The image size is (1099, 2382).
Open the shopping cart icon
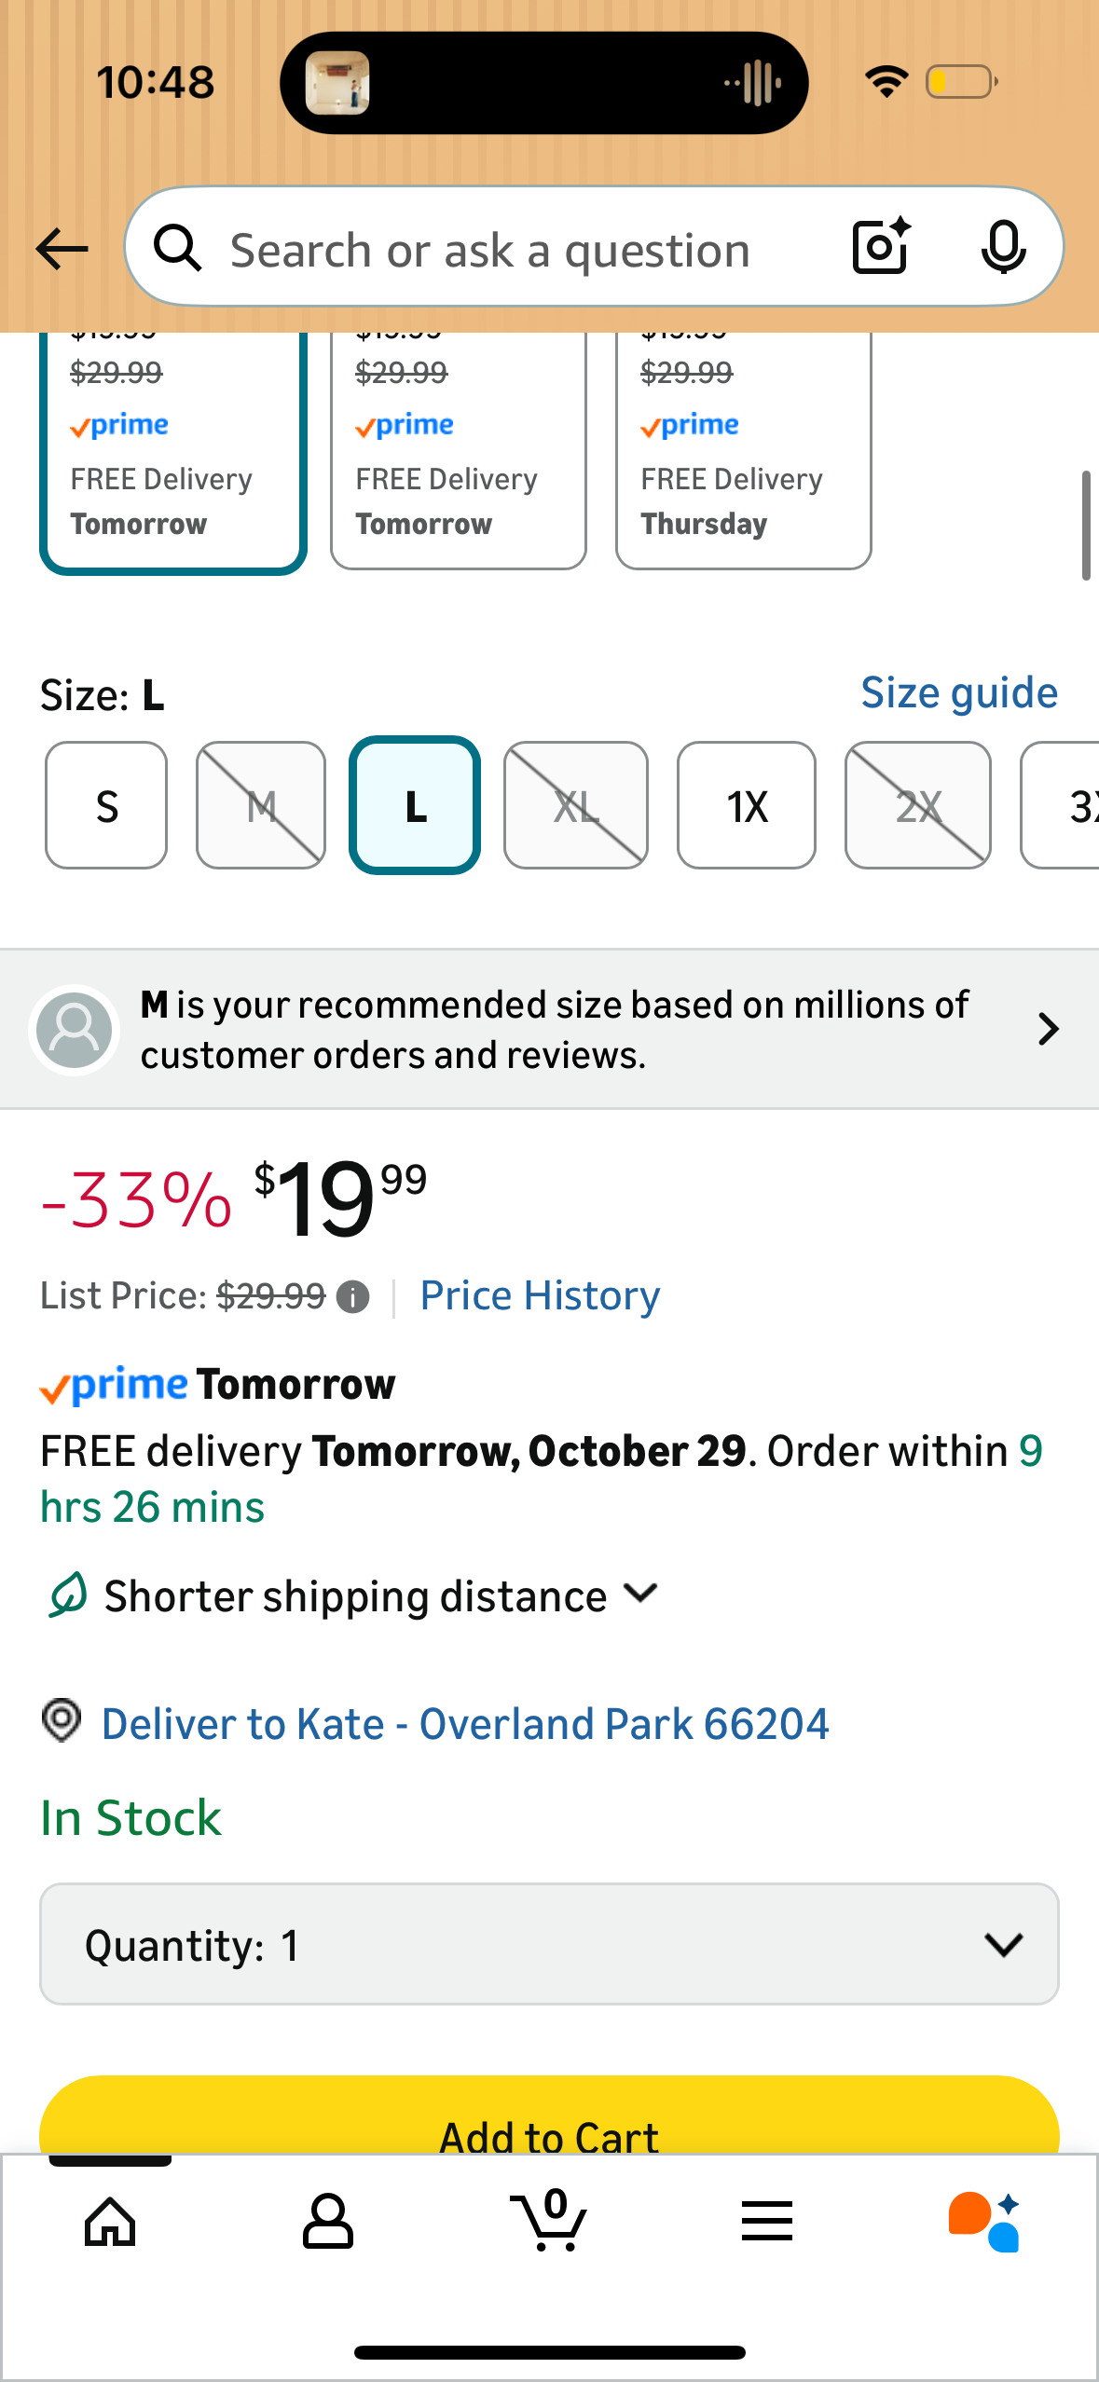click(x=550, y=2222)
